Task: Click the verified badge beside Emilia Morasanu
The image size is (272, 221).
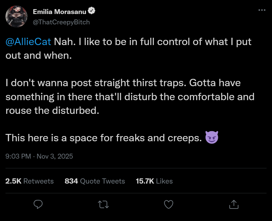Action: pyautogui.click(x=92, y=12)
